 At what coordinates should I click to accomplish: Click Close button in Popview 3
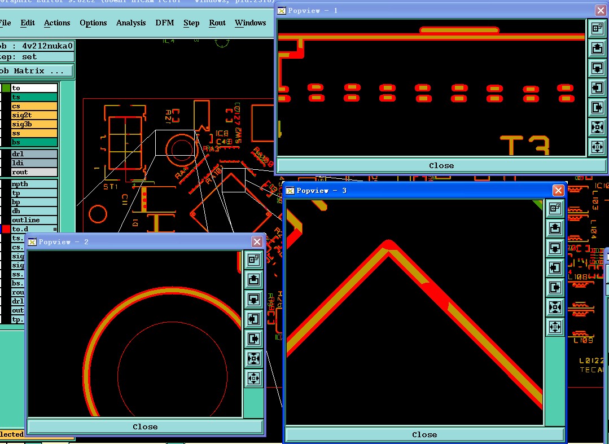[x=424, y=434]
